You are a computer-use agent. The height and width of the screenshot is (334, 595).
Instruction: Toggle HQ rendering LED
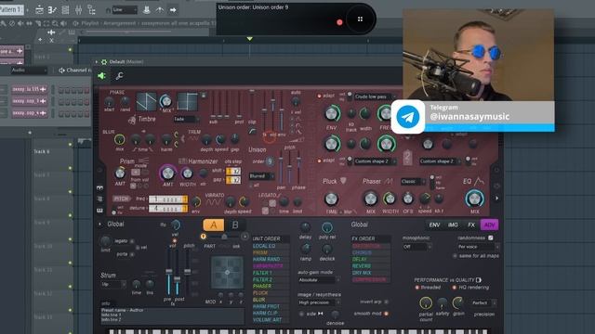[455, 288]
